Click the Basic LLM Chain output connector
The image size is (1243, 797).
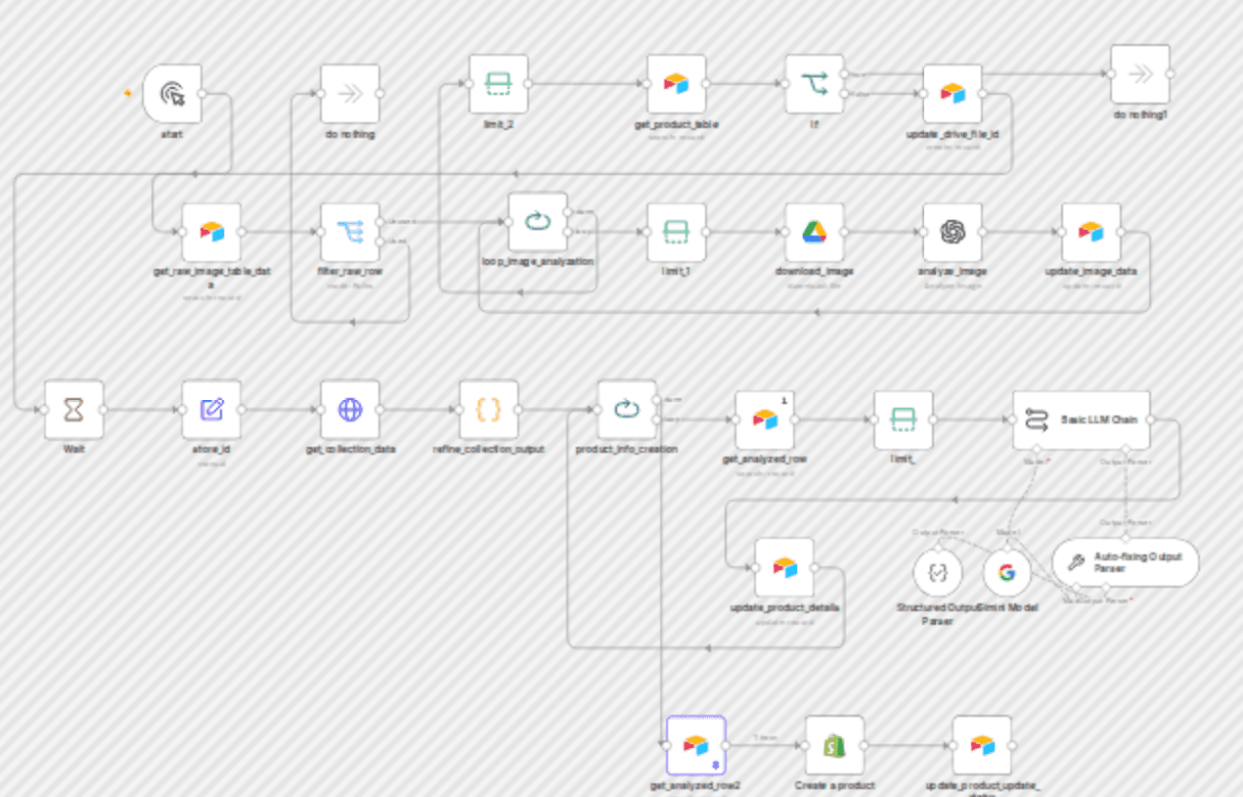point(1151,421)
